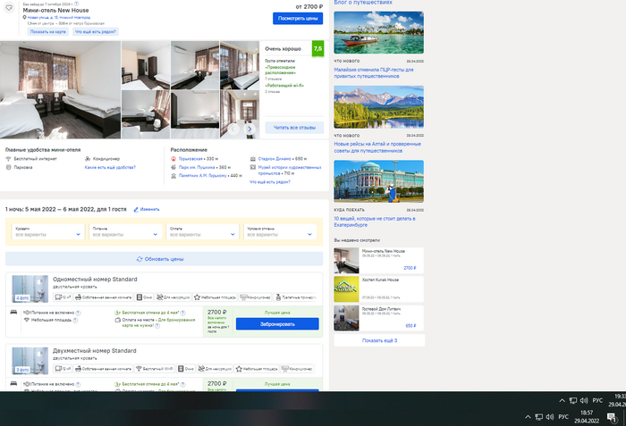Open mountain lake Altai blog image
Image resolution: width=626 pixels, height=426 pixels.
[x=379, y=107]
